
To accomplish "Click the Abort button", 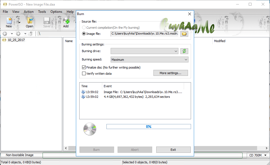I will (135, 150).
